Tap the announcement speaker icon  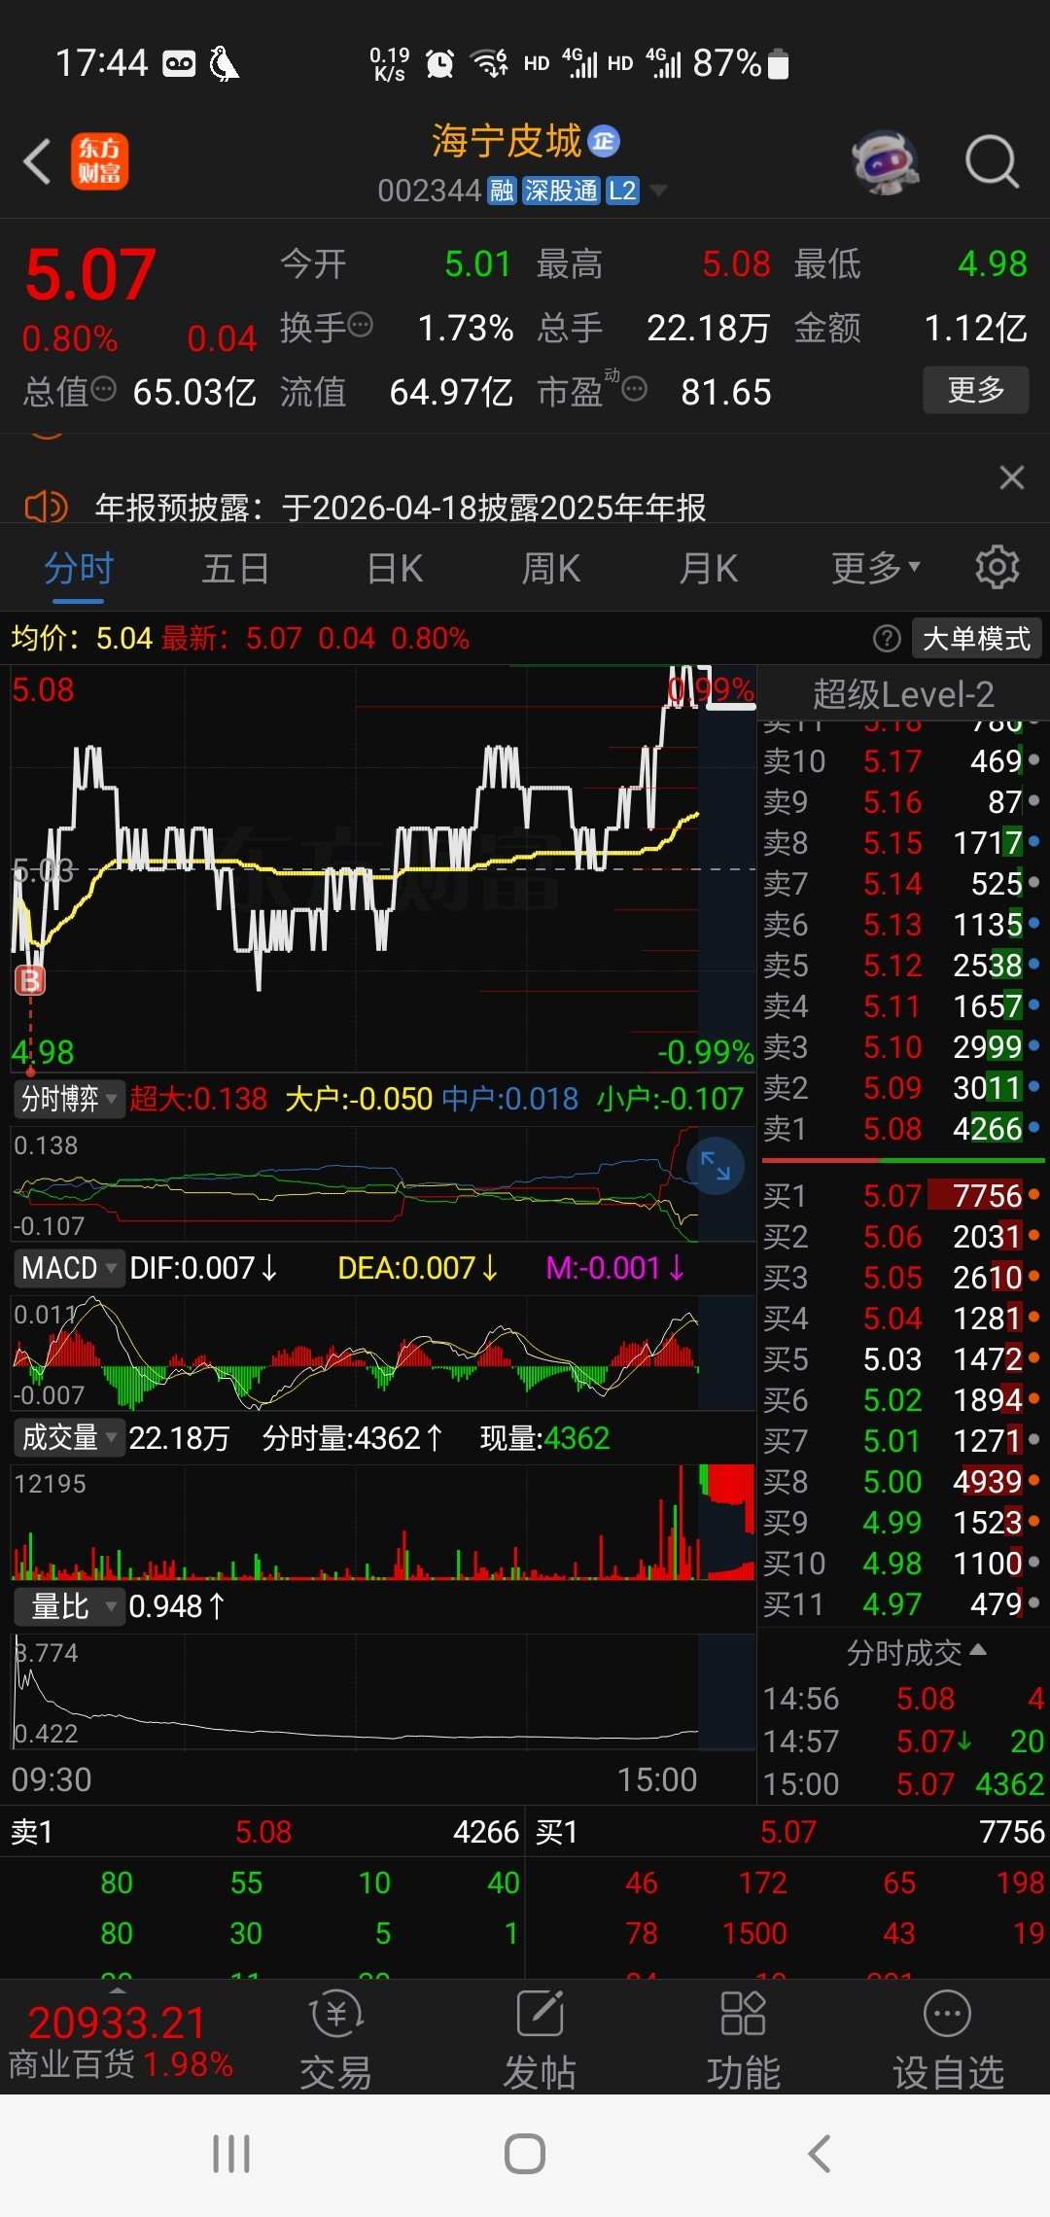click(x=45, y=507)
